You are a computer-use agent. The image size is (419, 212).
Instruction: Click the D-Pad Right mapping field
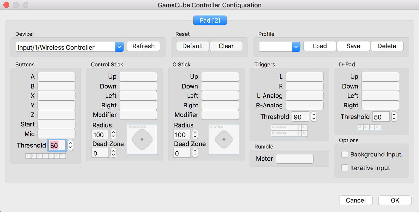click(380, 105)
